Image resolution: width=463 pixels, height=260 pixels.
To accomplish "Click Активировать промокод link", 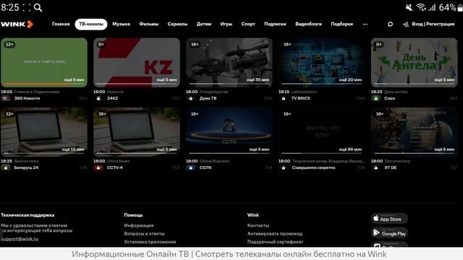I will (275, 234).
